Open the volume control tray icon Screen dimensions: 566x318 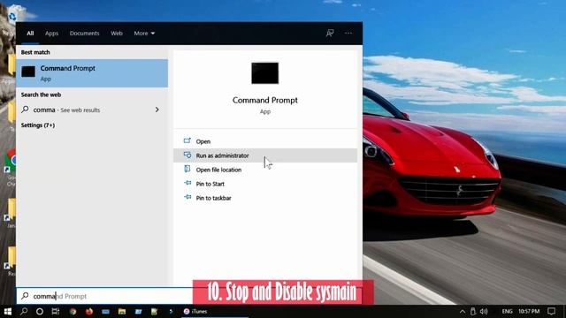pyautogui.click(x=484, y=311)
